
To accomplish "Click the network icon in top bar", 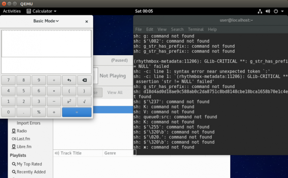I will click(260, 11).
